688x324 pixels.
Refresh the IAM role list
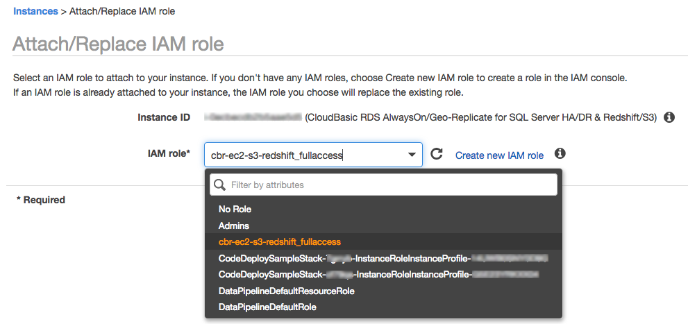(x=436, y=154)
